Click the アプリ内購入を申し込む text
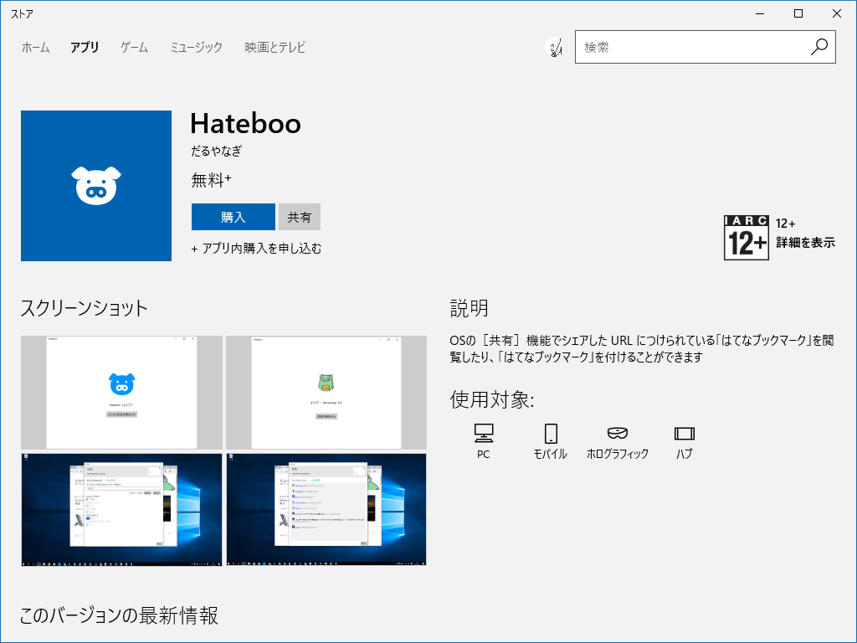The height and width of the screenshot is (643, 857). 262,248
